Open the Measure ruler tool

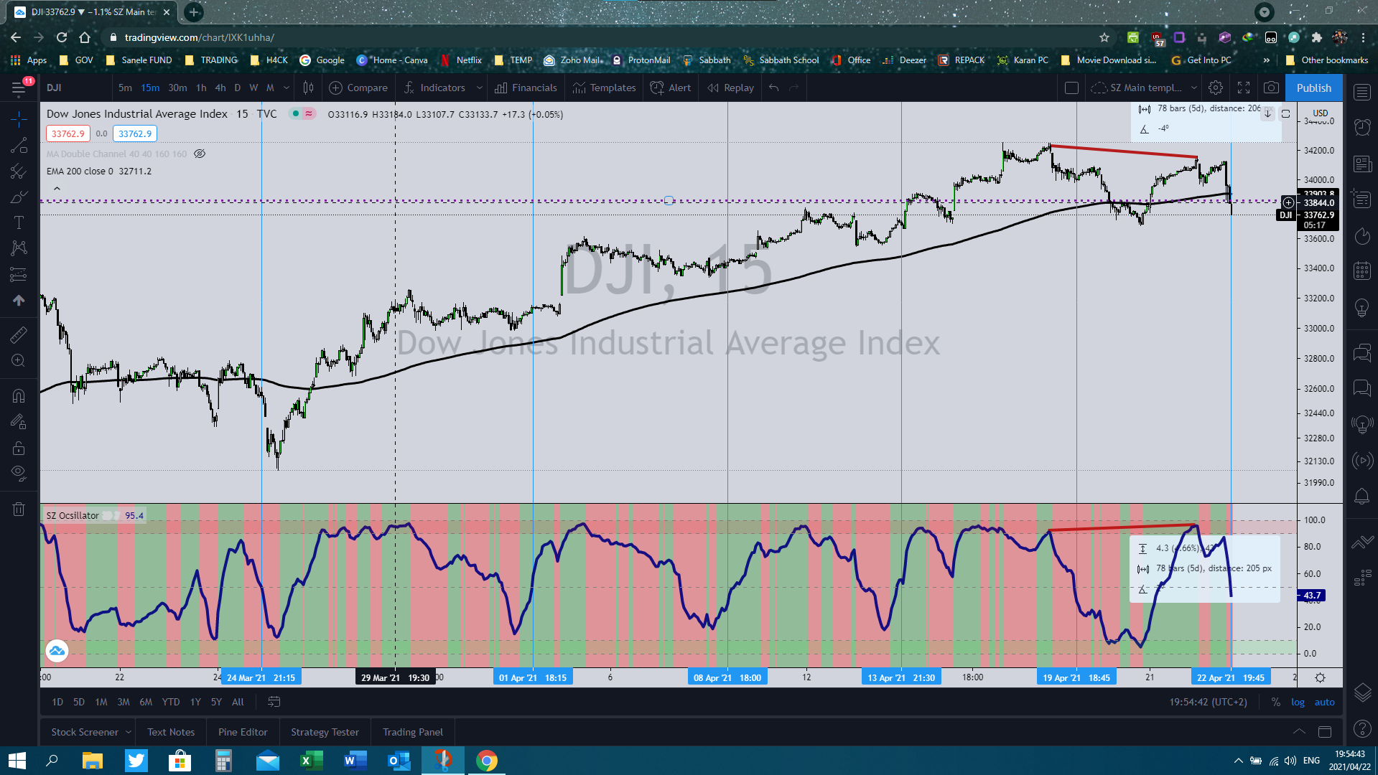[19, 334]
